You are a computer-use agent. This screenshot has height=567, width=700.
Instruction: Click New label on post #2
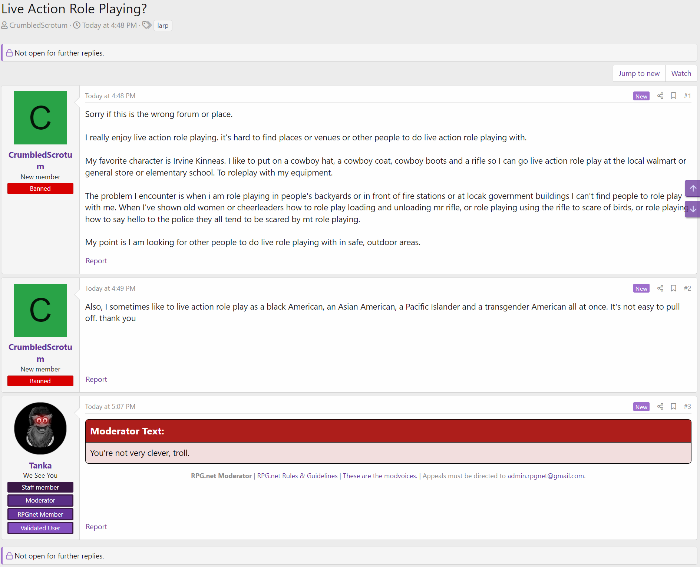point(641,288)
